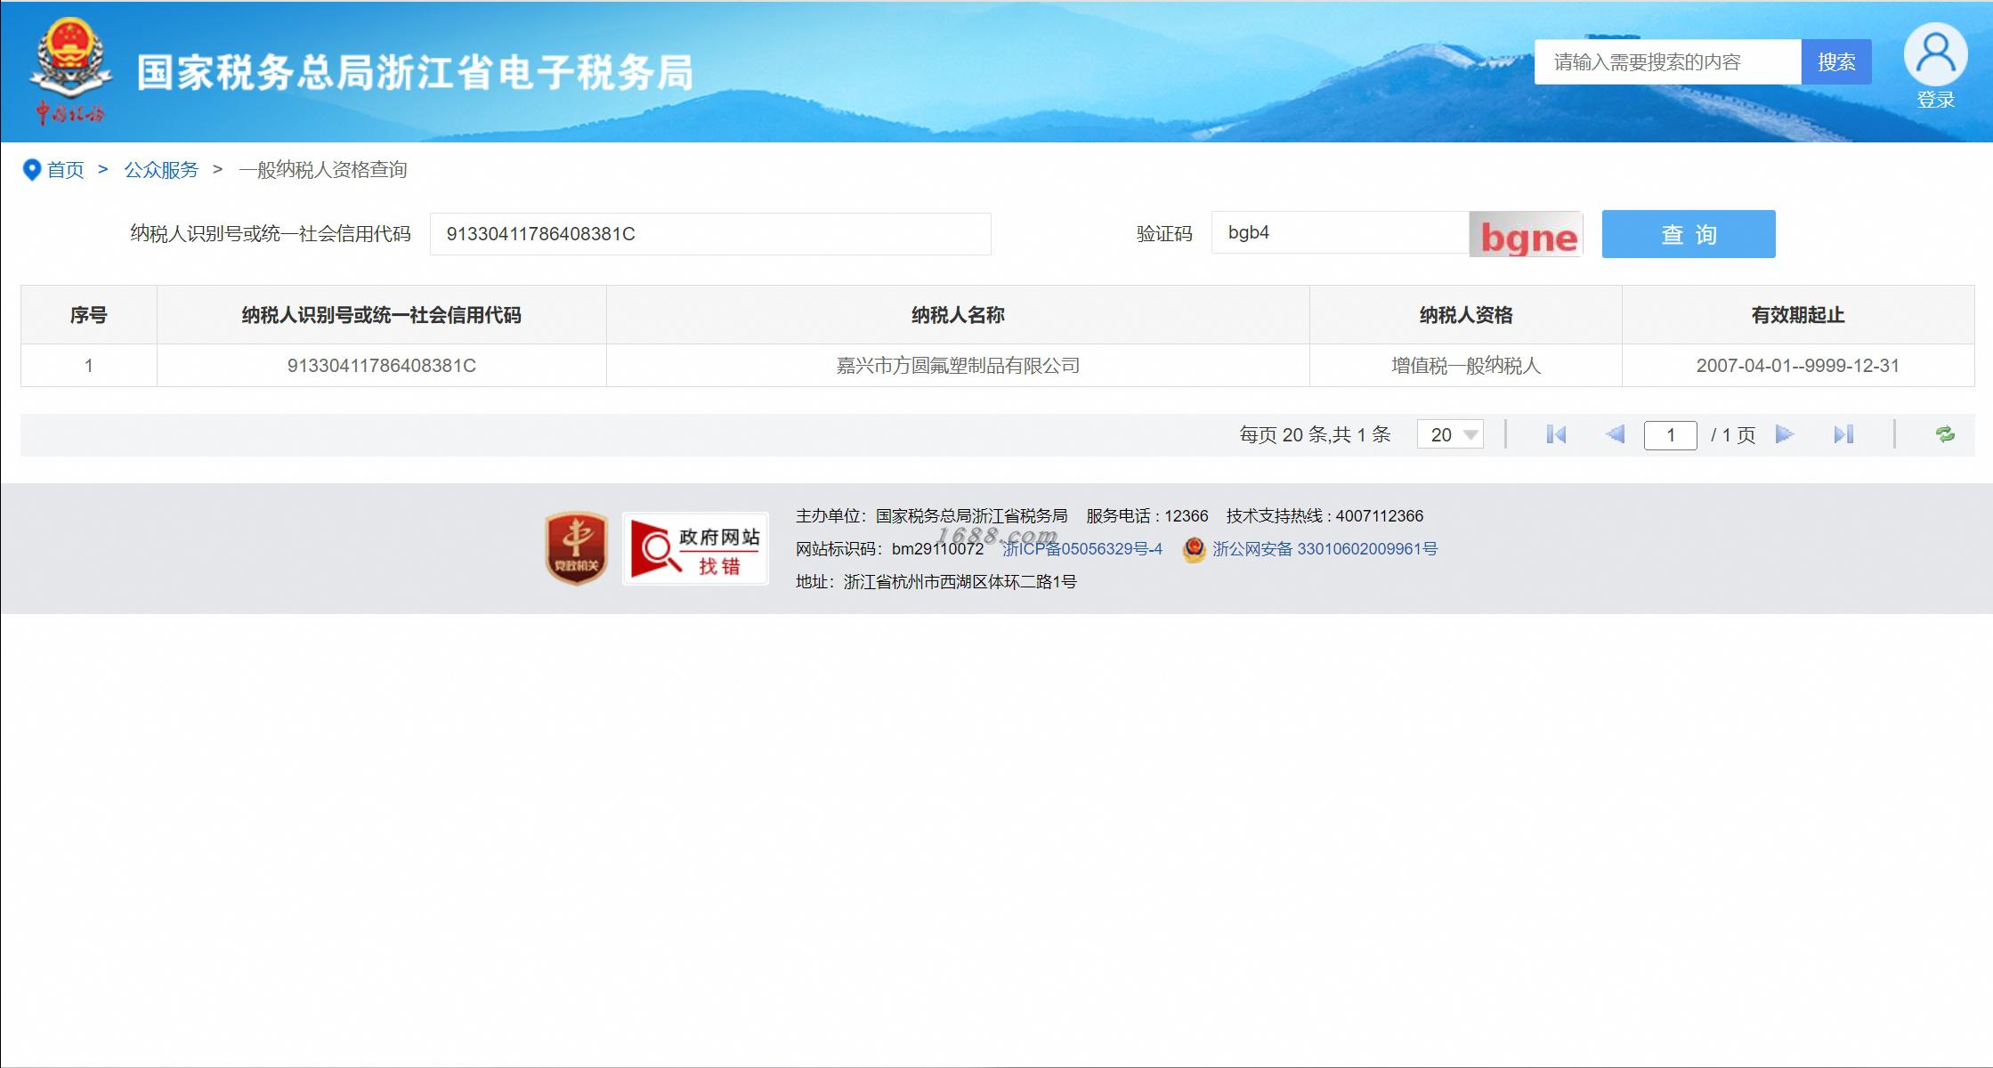Open the 20 per-page dropdown
The height and width of the screenshot is (1068, 1993).
coord(1450,434)
